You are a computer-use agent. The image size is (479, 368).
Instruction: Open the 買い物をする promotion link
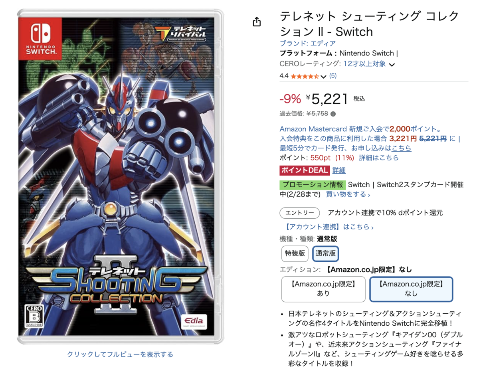[348, 194]
